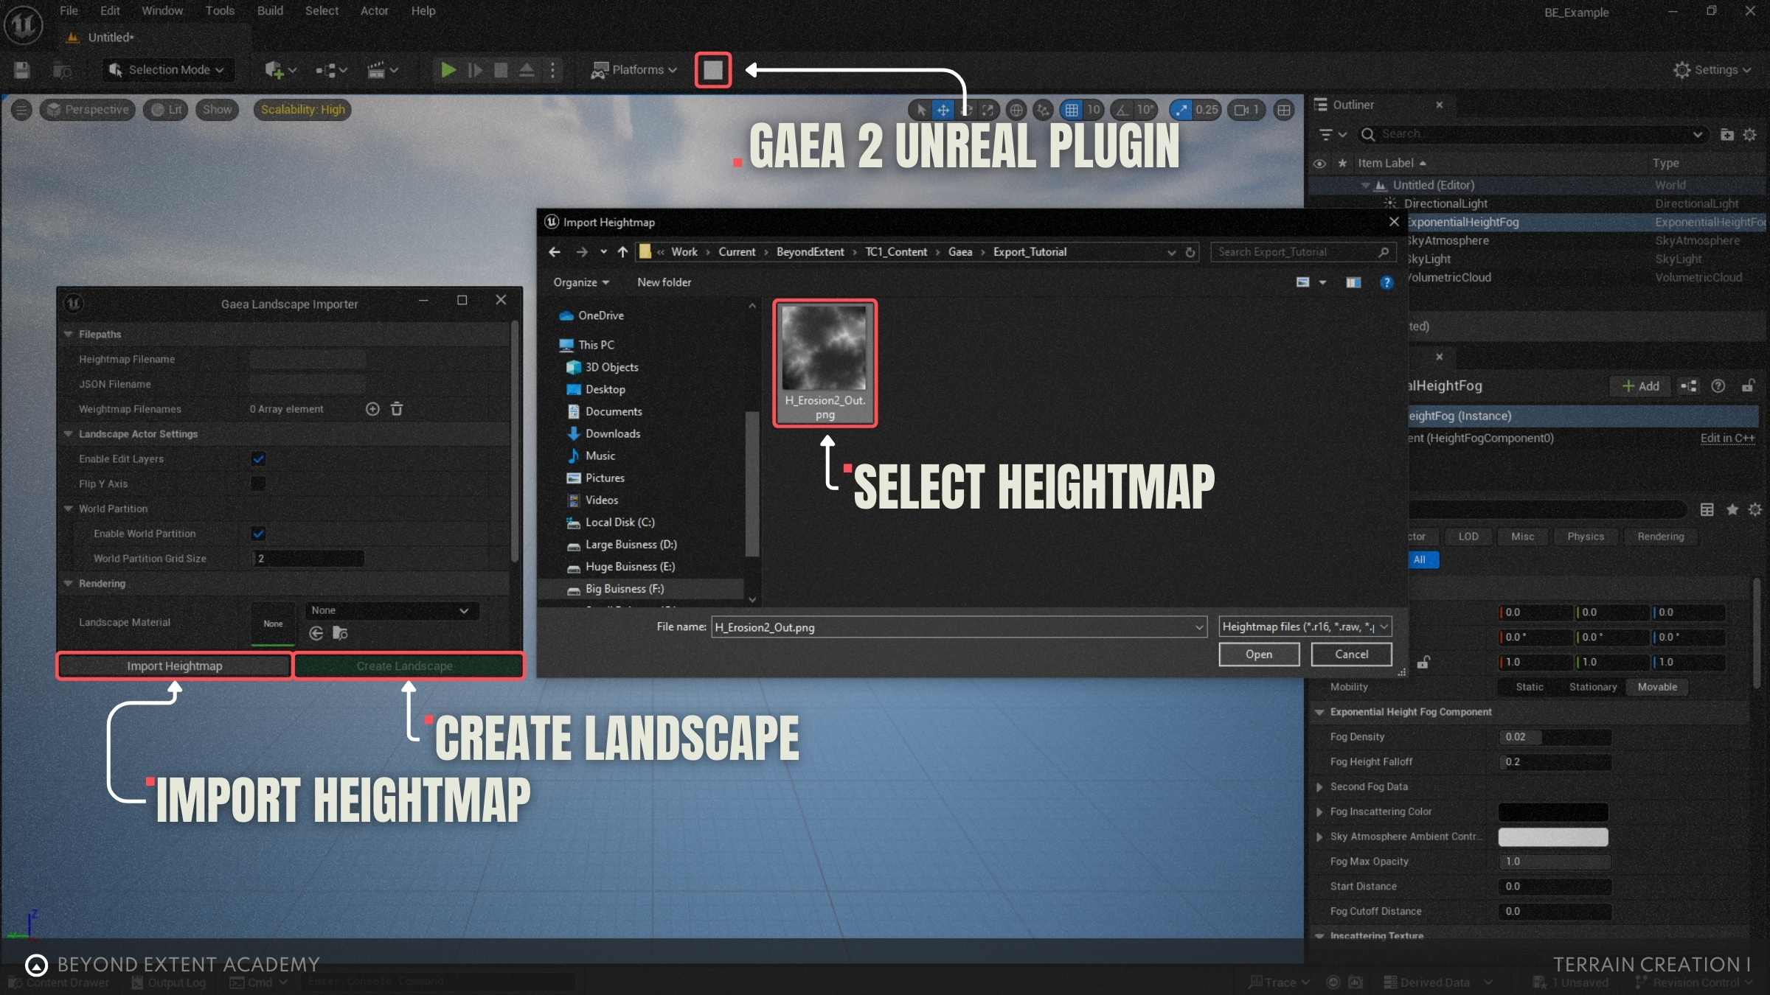Expand Second Fog Data section
Viewport: 1770px width, 995px height.
1319,786
